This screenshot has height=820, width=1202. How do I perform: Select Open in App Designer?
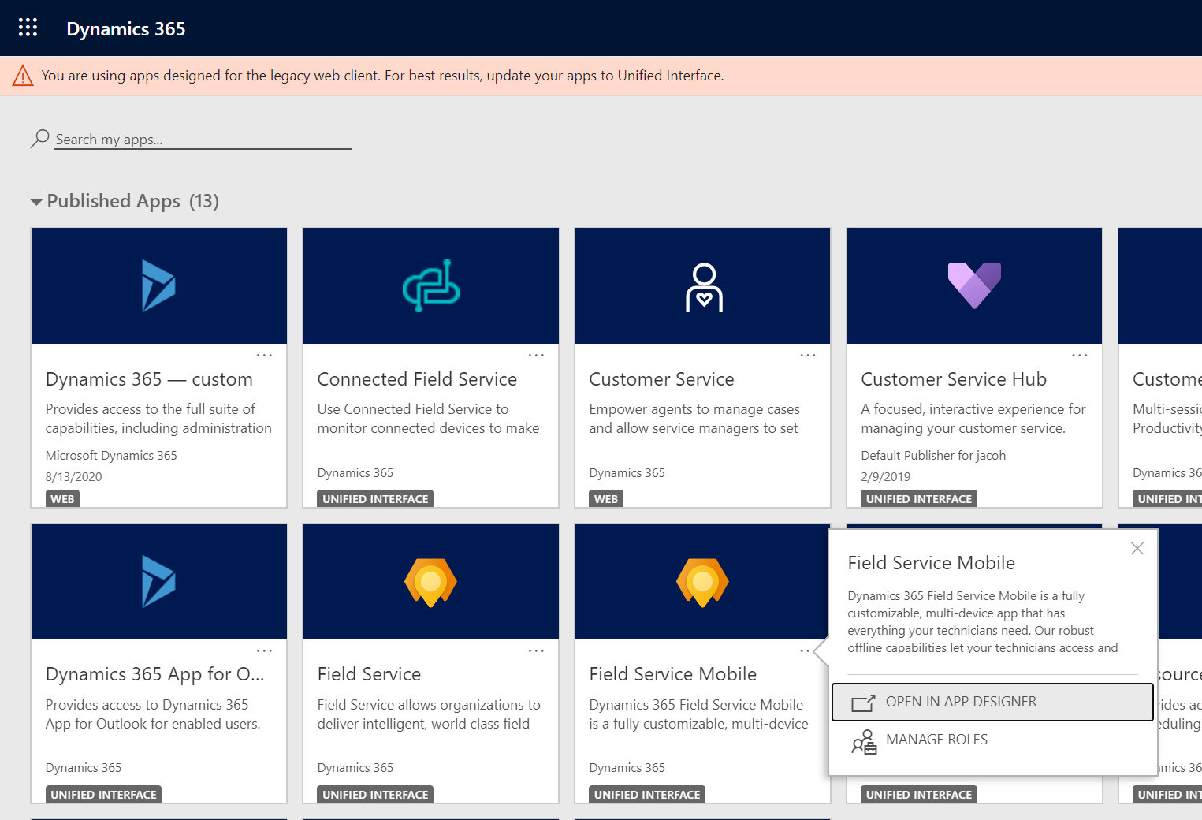[993, 702]
